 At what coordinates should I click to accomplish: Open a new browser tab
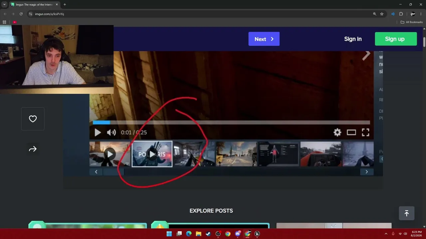pos(65,5)
